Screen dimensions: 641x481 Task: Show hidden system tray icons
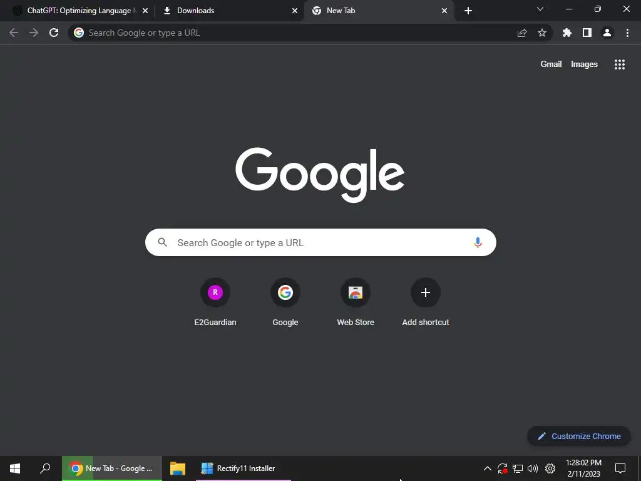[487, 468]
